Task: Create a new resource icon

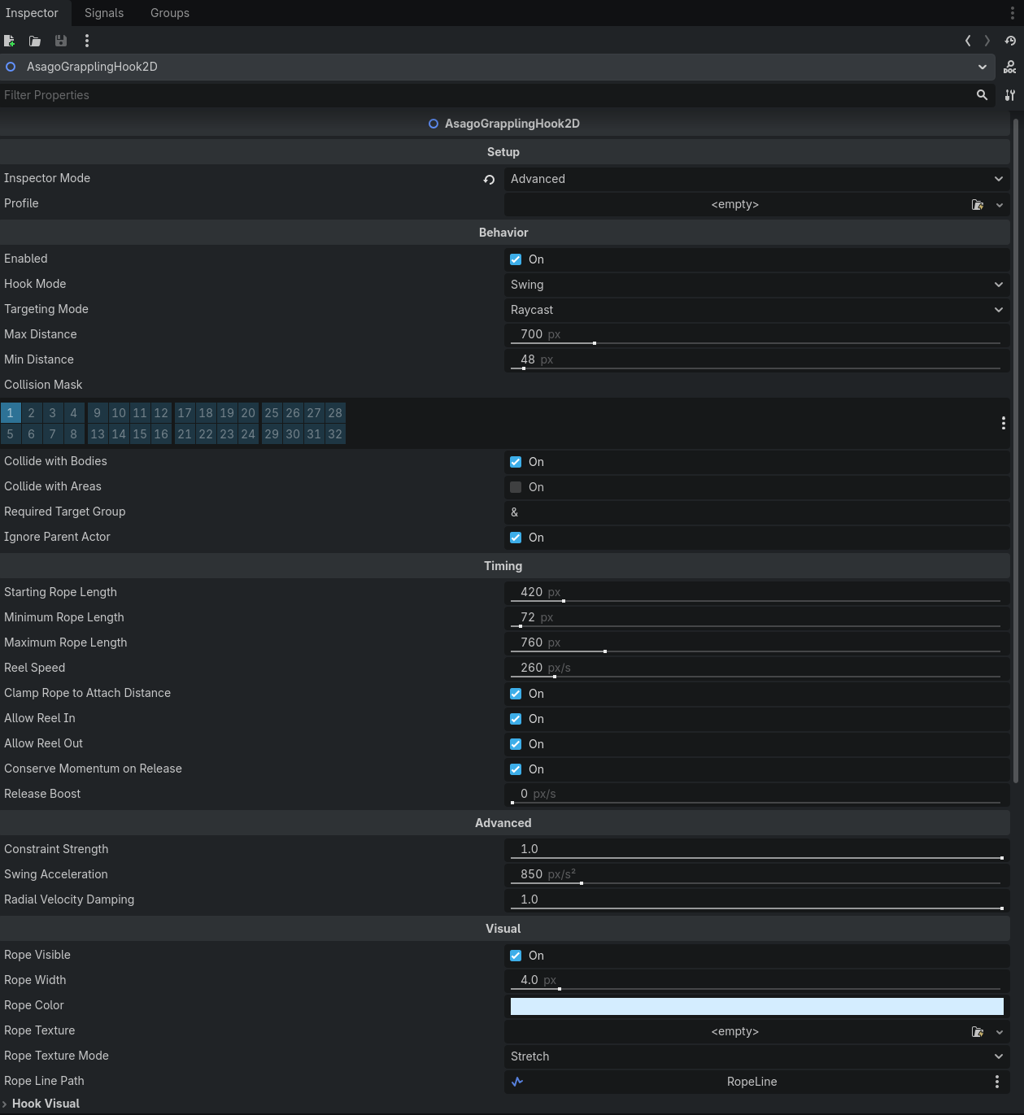Action: [10, 41]
